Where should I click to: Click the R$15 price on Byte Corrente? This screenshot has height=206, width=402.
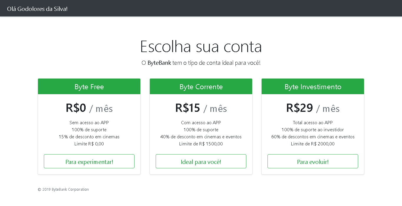pos(187,108)
